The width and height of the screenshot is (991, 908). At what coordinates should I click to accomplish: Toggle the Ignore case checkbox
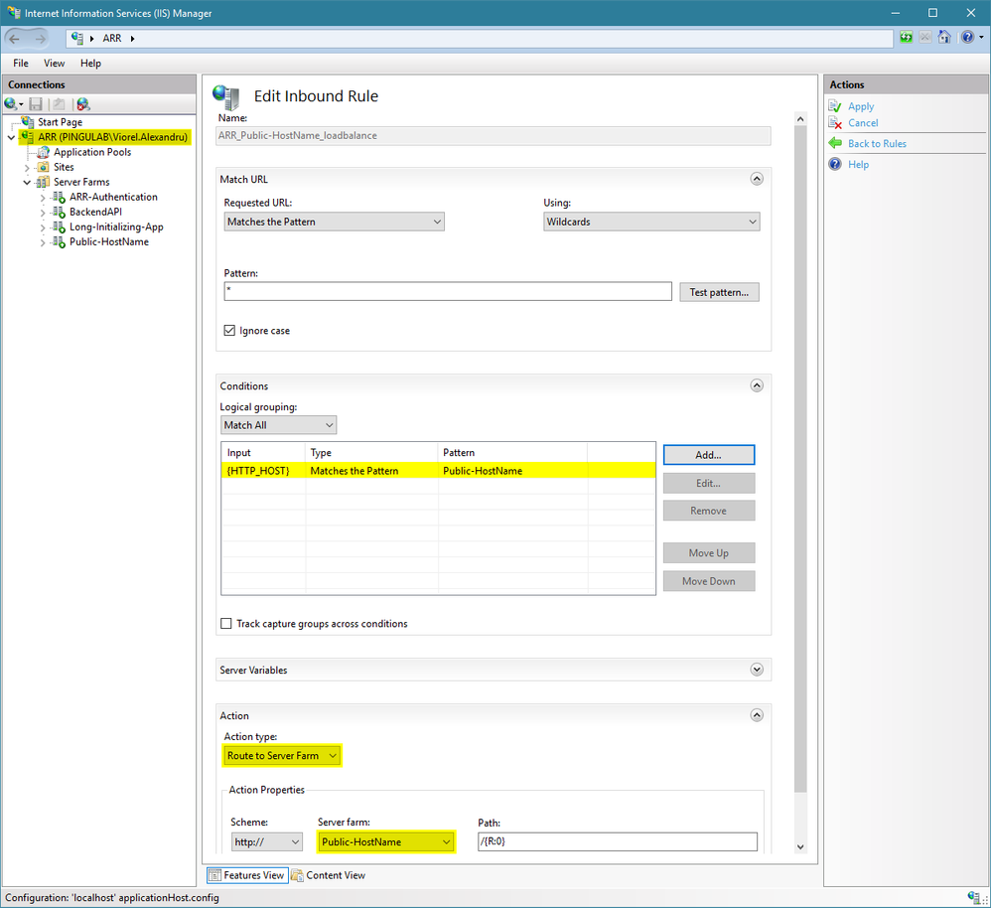[229, 330]
